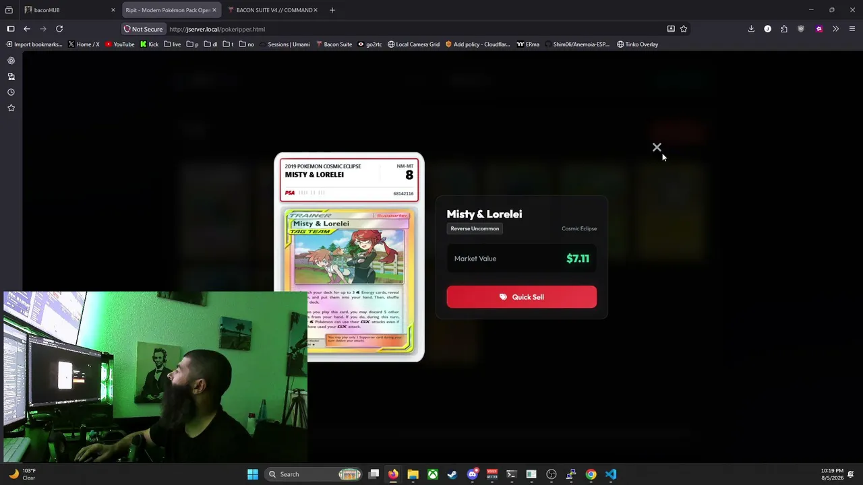Screen dimensions: 863x485
Task: Click the Not Secure site information badge
Action: coord(143,29)
